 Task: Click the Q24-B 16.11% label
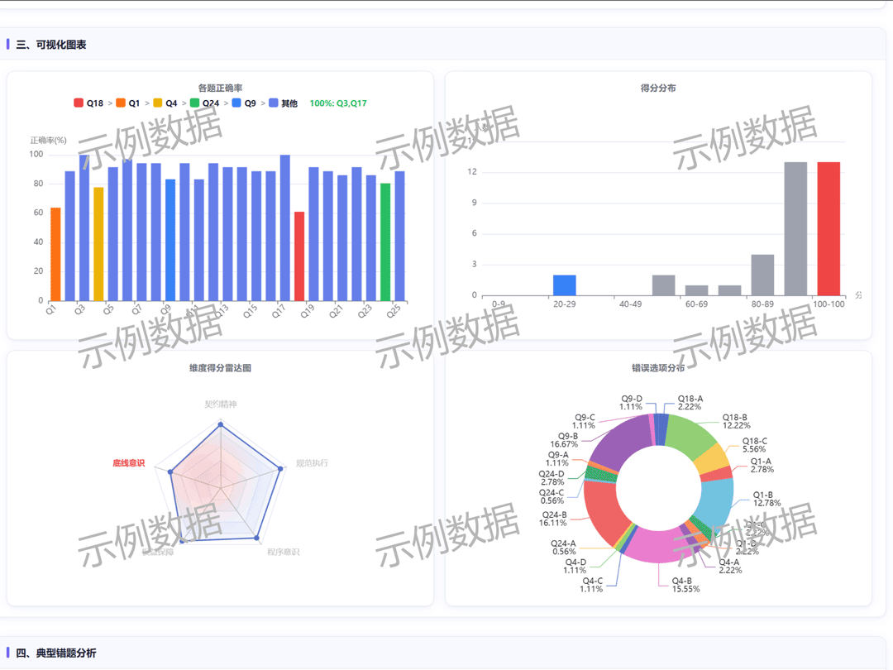pos(553,519)
